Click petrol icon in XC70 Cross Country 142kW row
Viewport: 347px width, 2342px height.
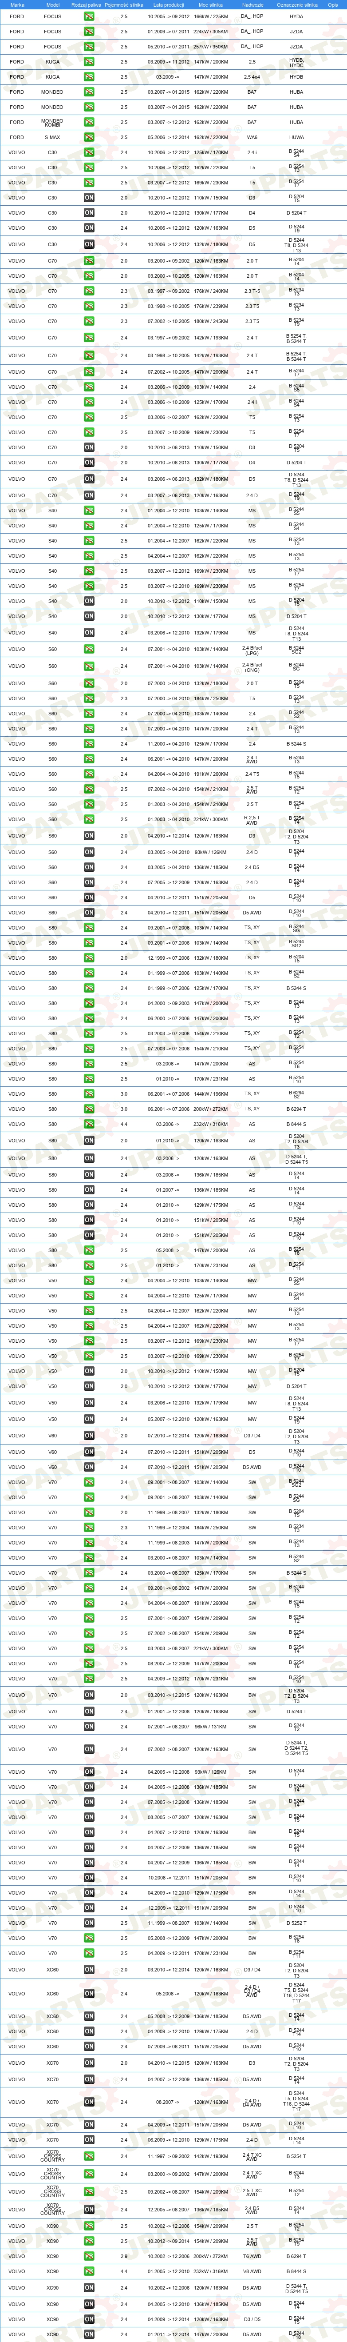click(x=89, y=2156)
